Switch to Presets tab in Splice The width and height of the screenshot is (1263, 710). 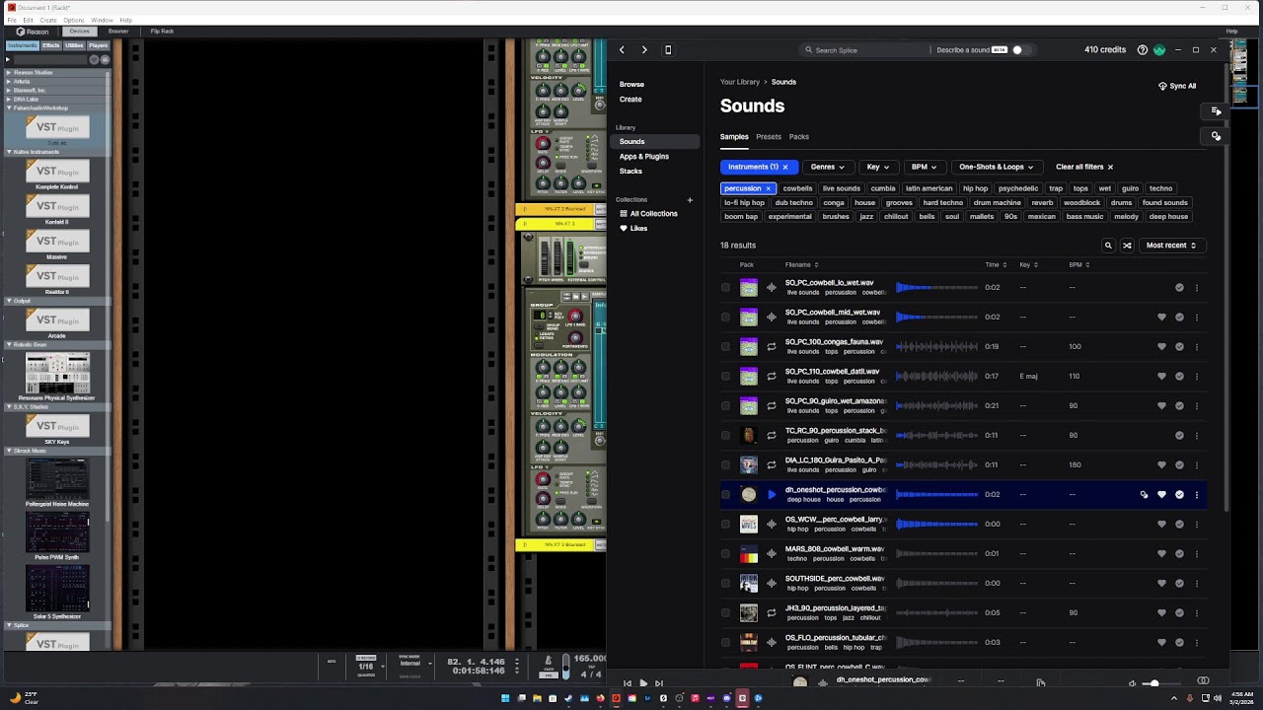pyautogui.click(x=769, y=137)
